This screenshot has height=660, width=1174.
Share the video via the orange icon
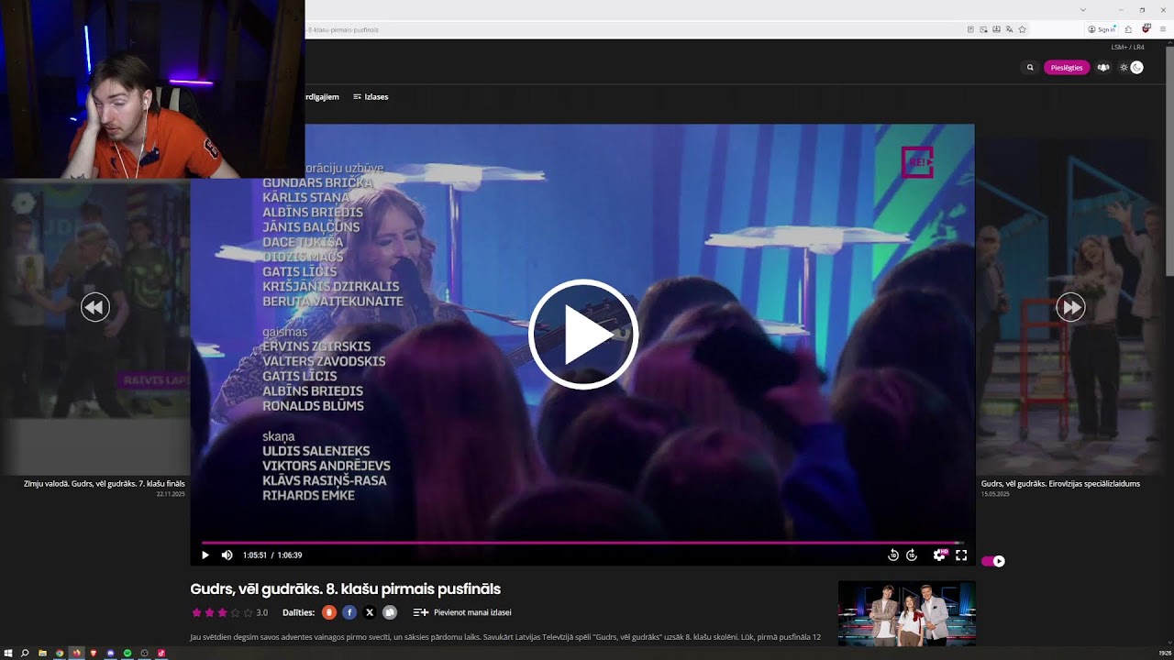(x=329, y=612)
